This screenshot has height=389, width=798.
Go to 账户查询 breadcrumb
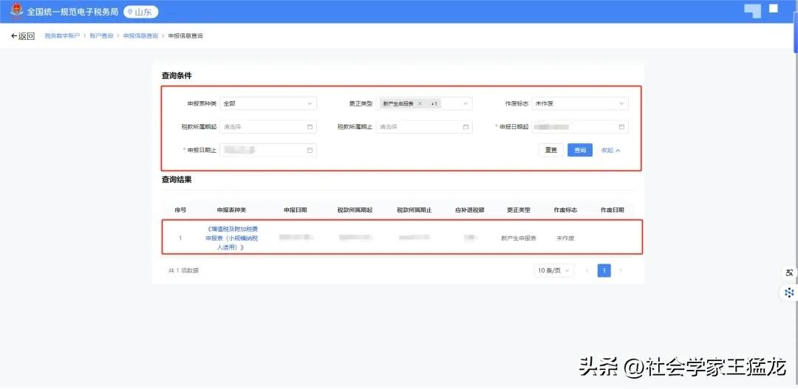click(101, 36)
